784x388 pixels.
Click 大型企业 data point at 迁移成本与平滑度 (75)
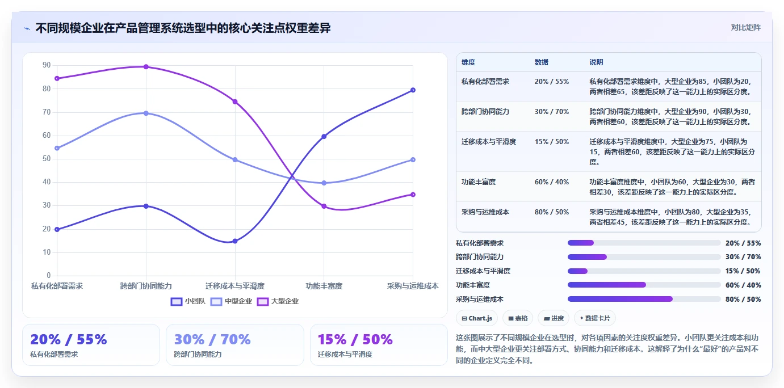(x=235, y=102)
